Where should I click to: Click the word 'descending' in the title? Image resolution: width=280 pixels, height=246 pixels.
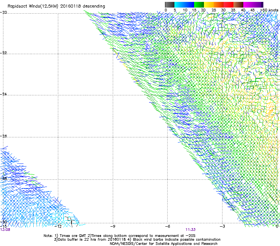tap(94, 6)
